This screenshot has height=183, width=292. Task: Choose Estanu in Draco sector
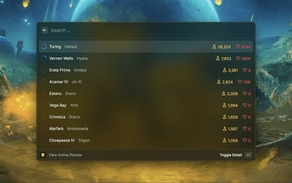(x=146, y=93)
